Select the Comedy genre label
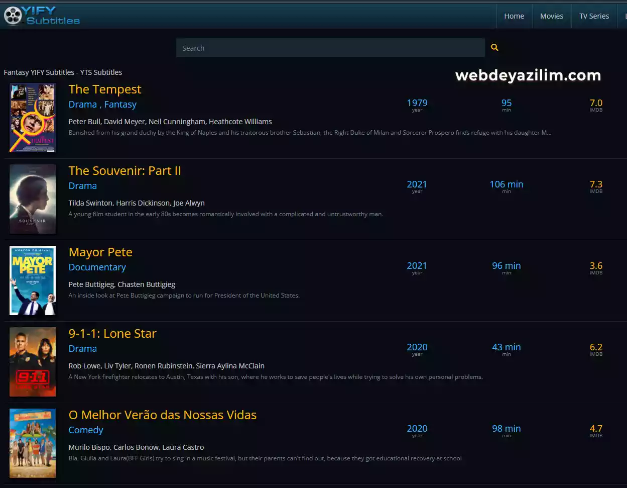Screen dimensions: 627x488 86,430
